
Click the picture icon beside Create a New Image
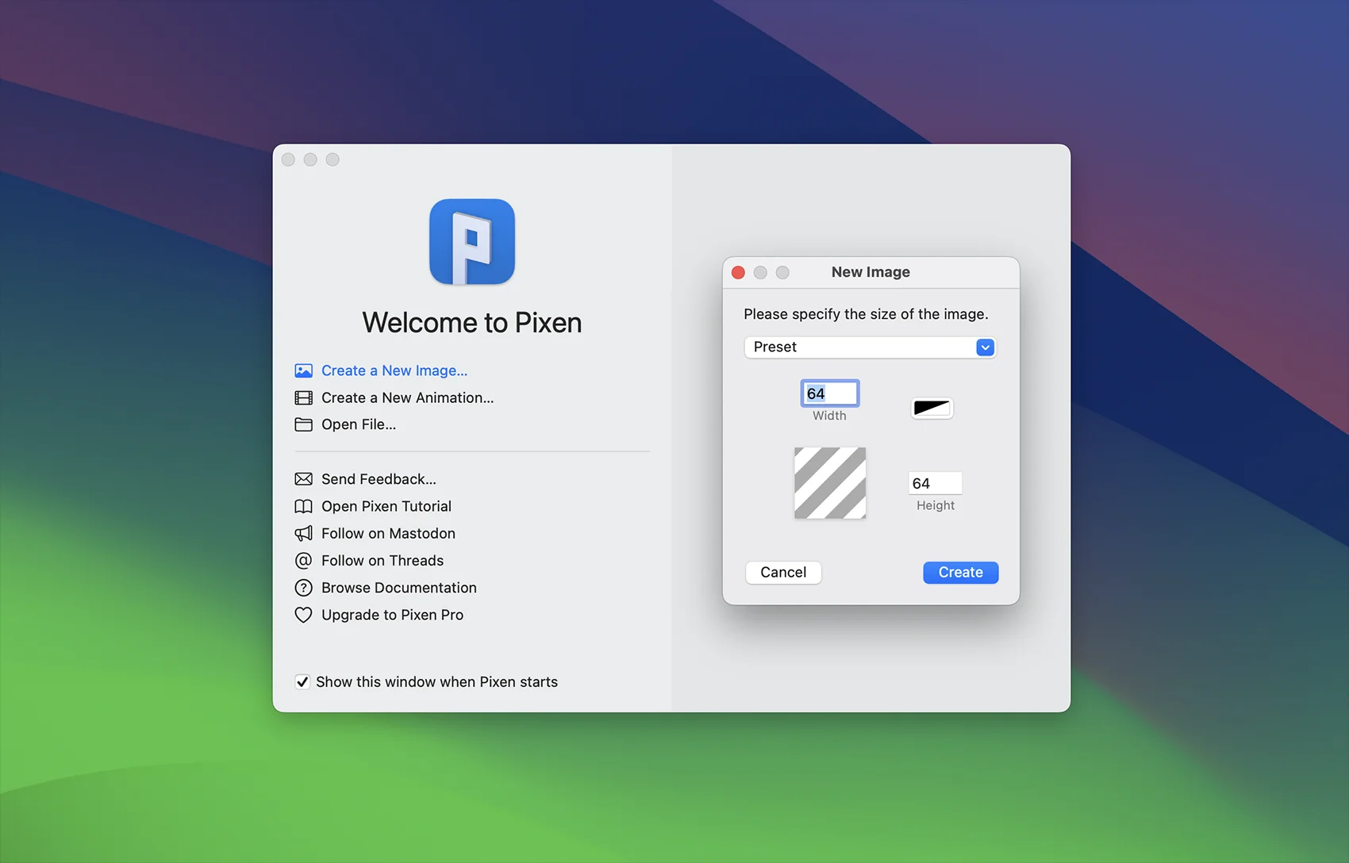coord(303,370)
